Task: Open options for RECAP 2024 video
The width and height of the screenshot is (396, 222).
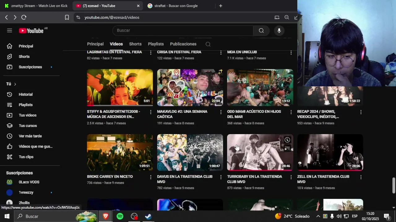Action: pos(361,112)
